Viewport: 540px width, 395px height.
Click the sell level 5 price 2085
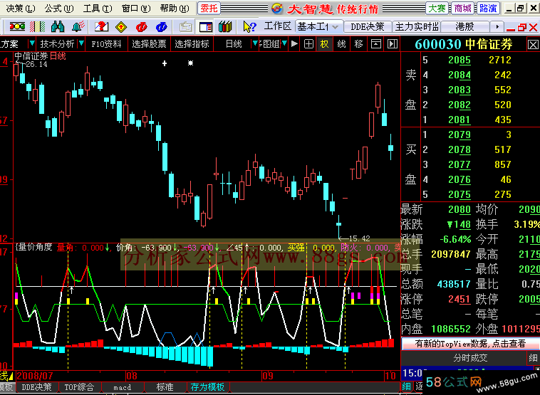pos(459,60)
